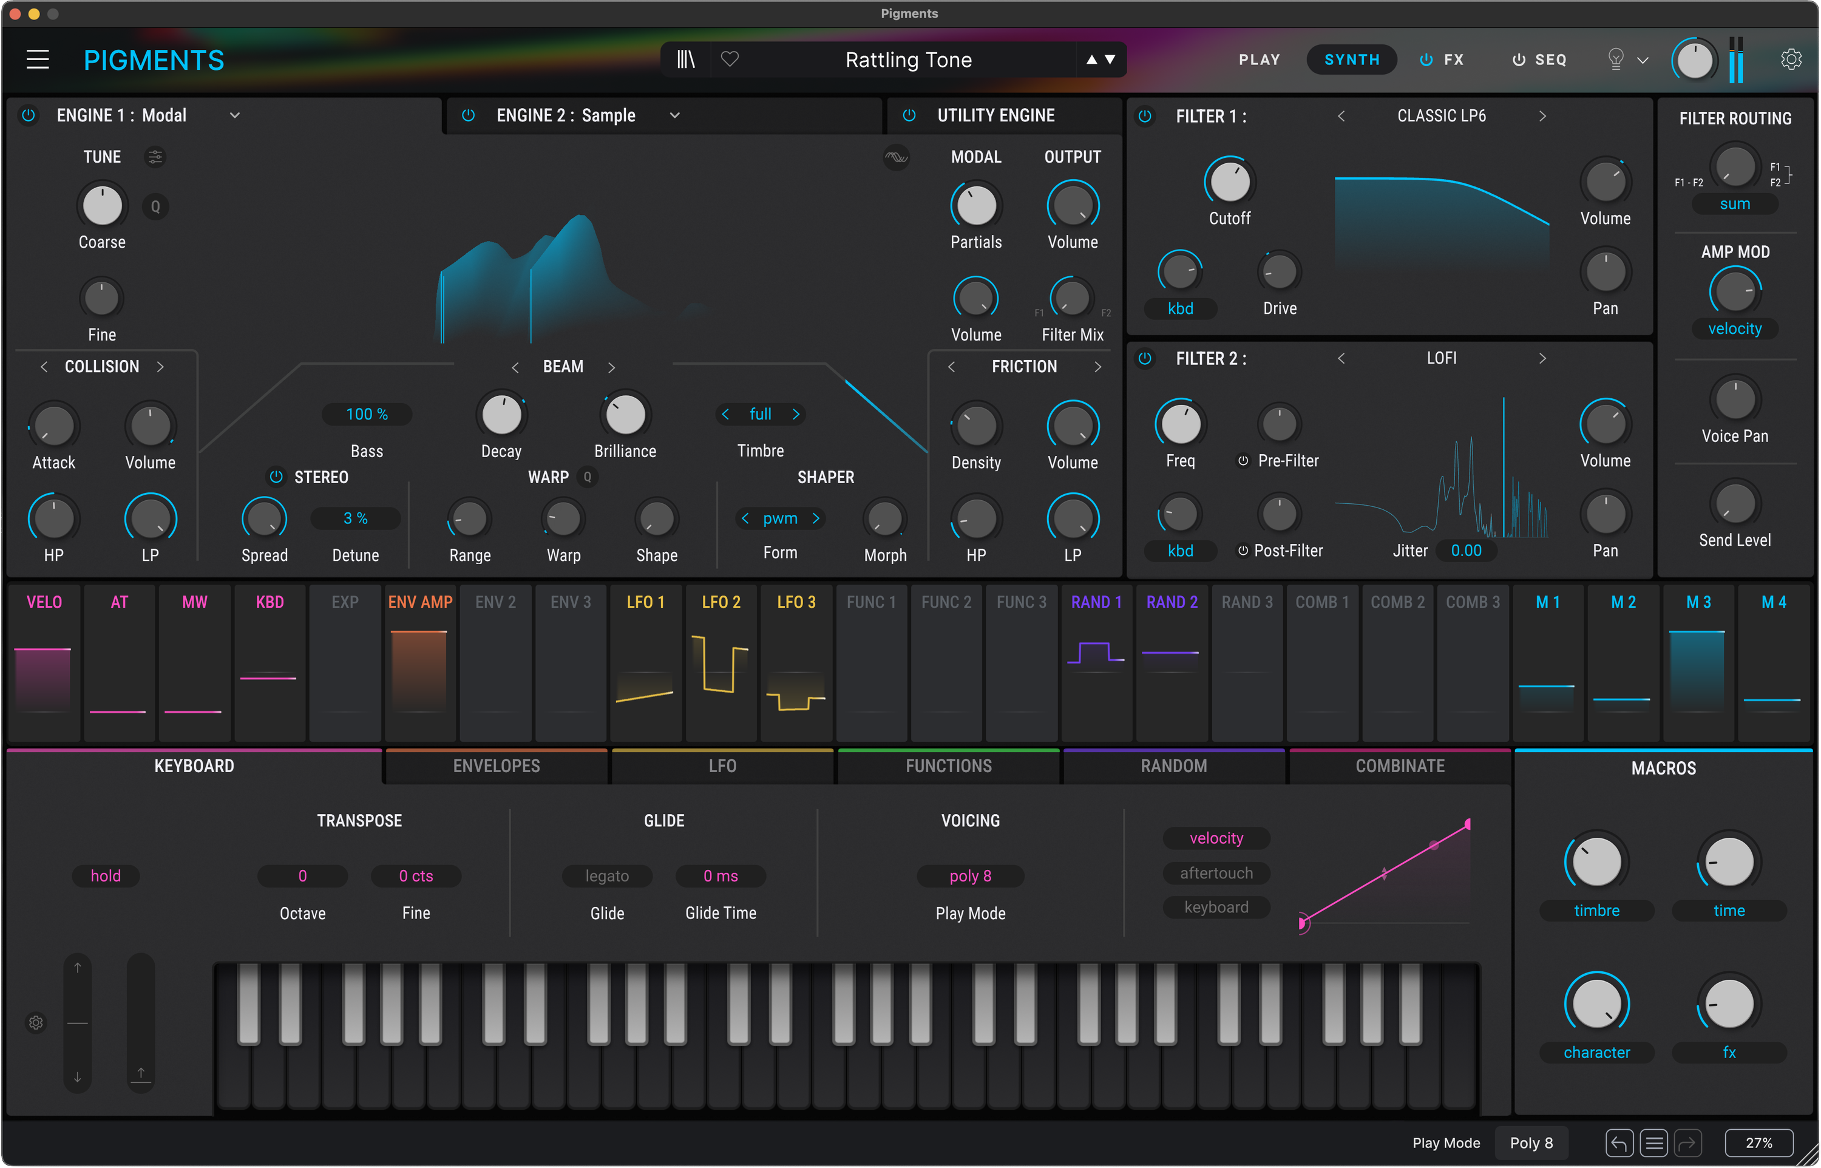Screen dimensions: 1821x1168
Task: Click next arrow for Filter 1 type
Action: click(1542, 116)
